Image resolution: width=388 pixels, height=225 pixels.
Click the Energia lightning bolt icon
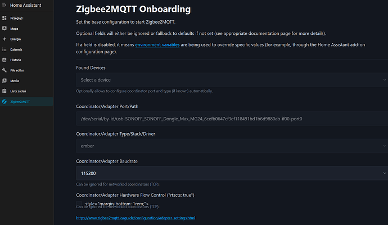tap(5, 39)
